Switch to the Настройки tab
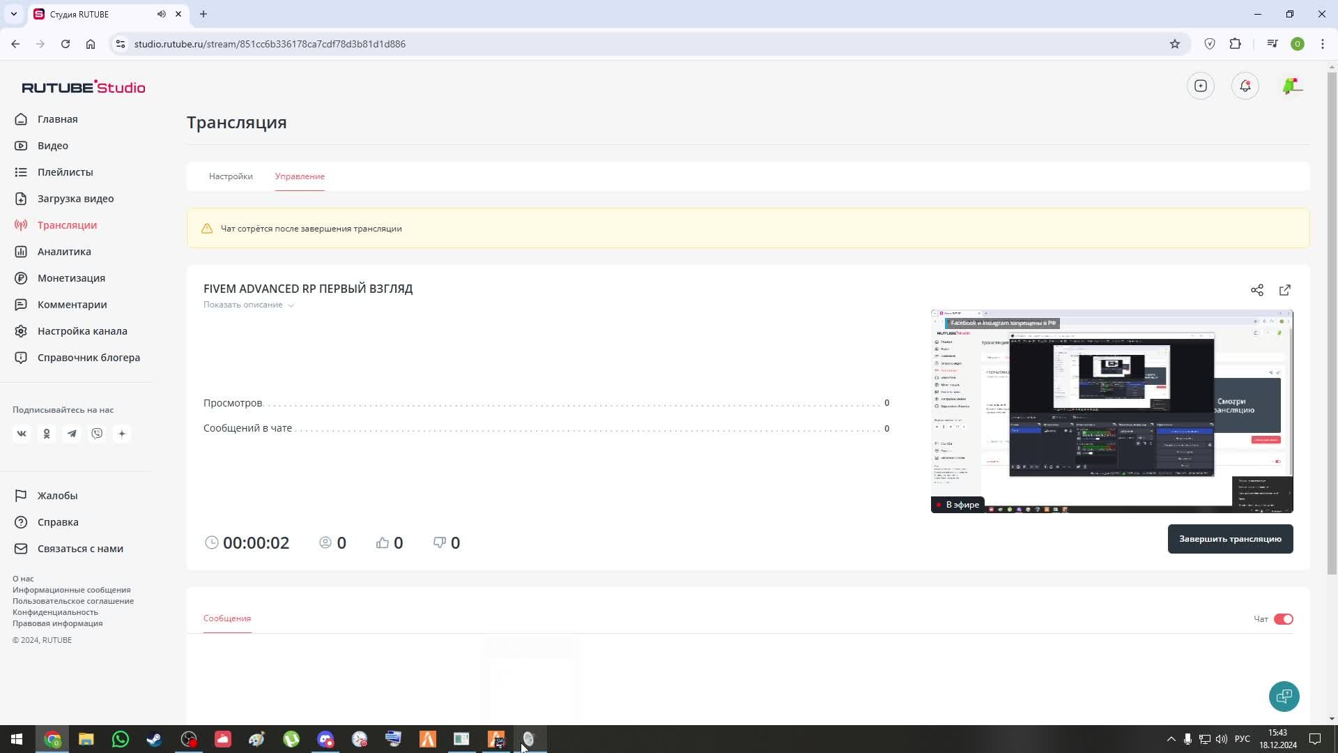The height and width of the screenshot is (753, 1338). [x=230, y=176]
